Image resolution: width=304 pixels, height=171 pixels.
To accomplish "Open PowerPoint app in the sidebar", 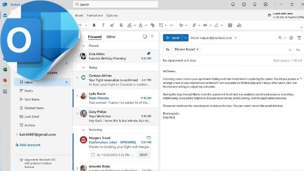I will (5, 80).
